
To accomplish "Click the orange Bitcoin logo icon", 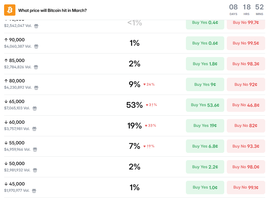I will click(10, 10).
